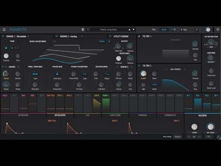Open the KBD source selector in Filter 2
221x166 pixels.
143,89
